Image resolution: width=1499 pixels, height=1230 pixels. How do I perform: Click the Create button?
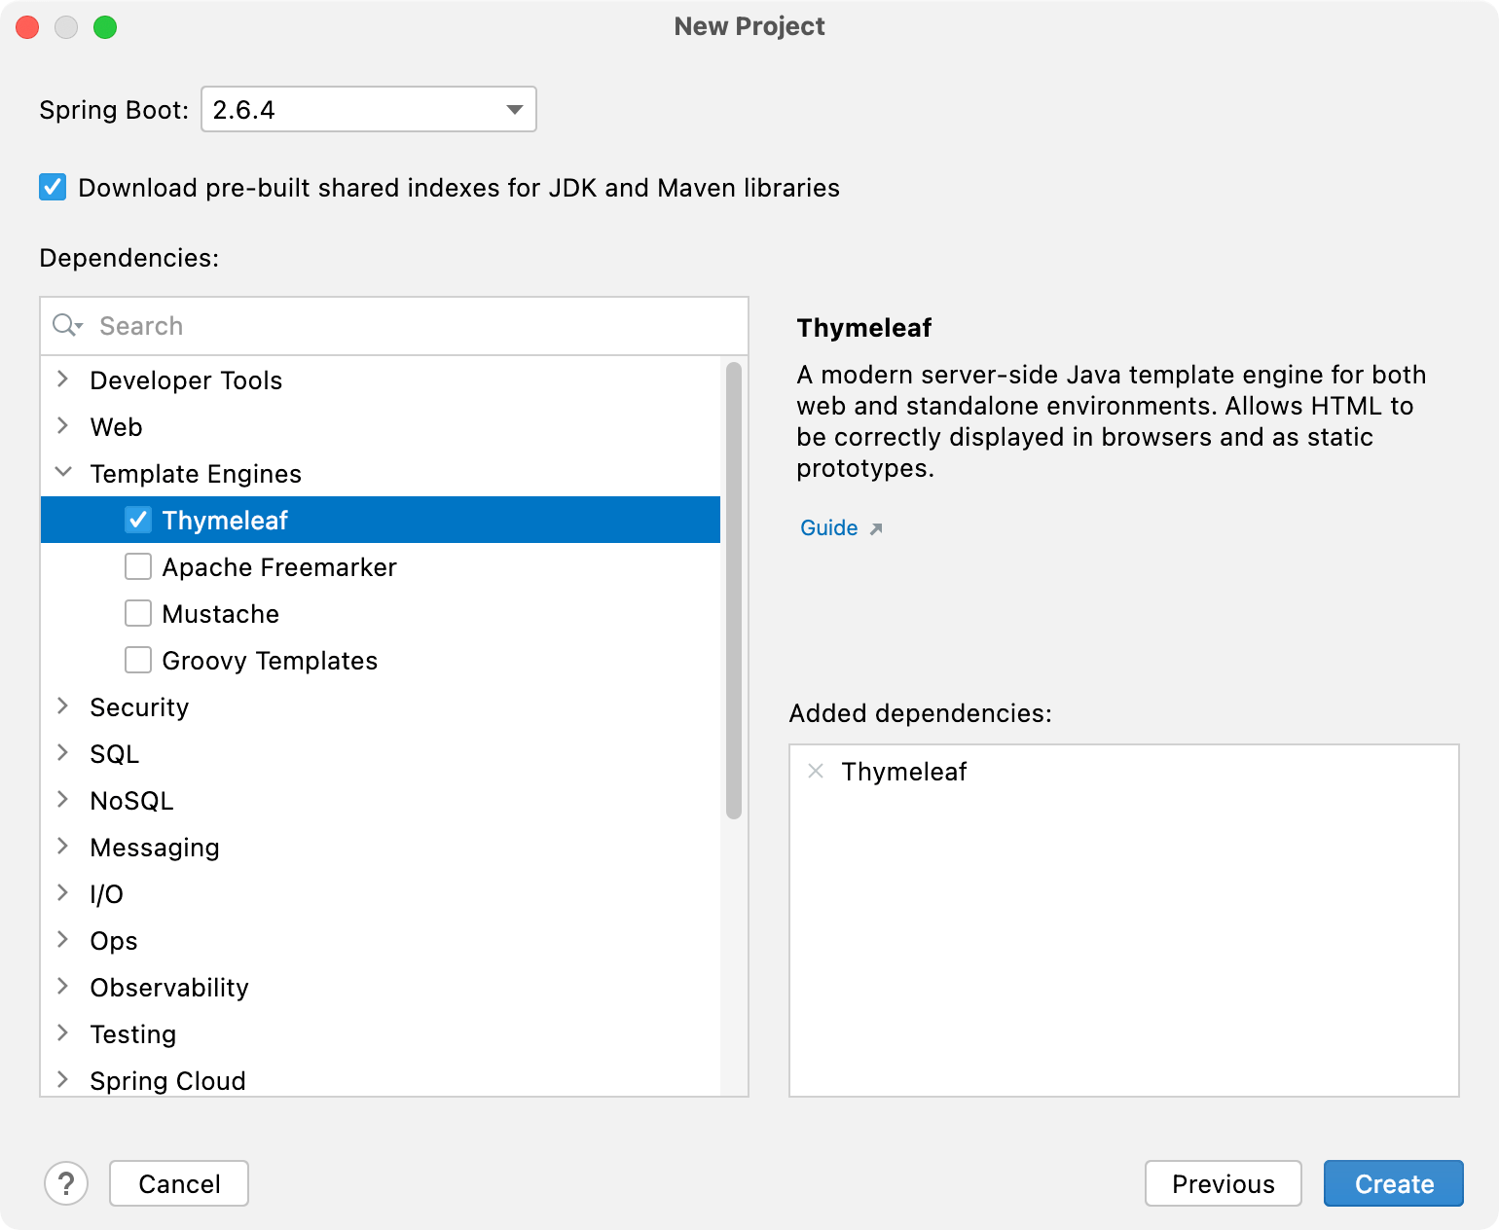(x=1394, y=1183)
